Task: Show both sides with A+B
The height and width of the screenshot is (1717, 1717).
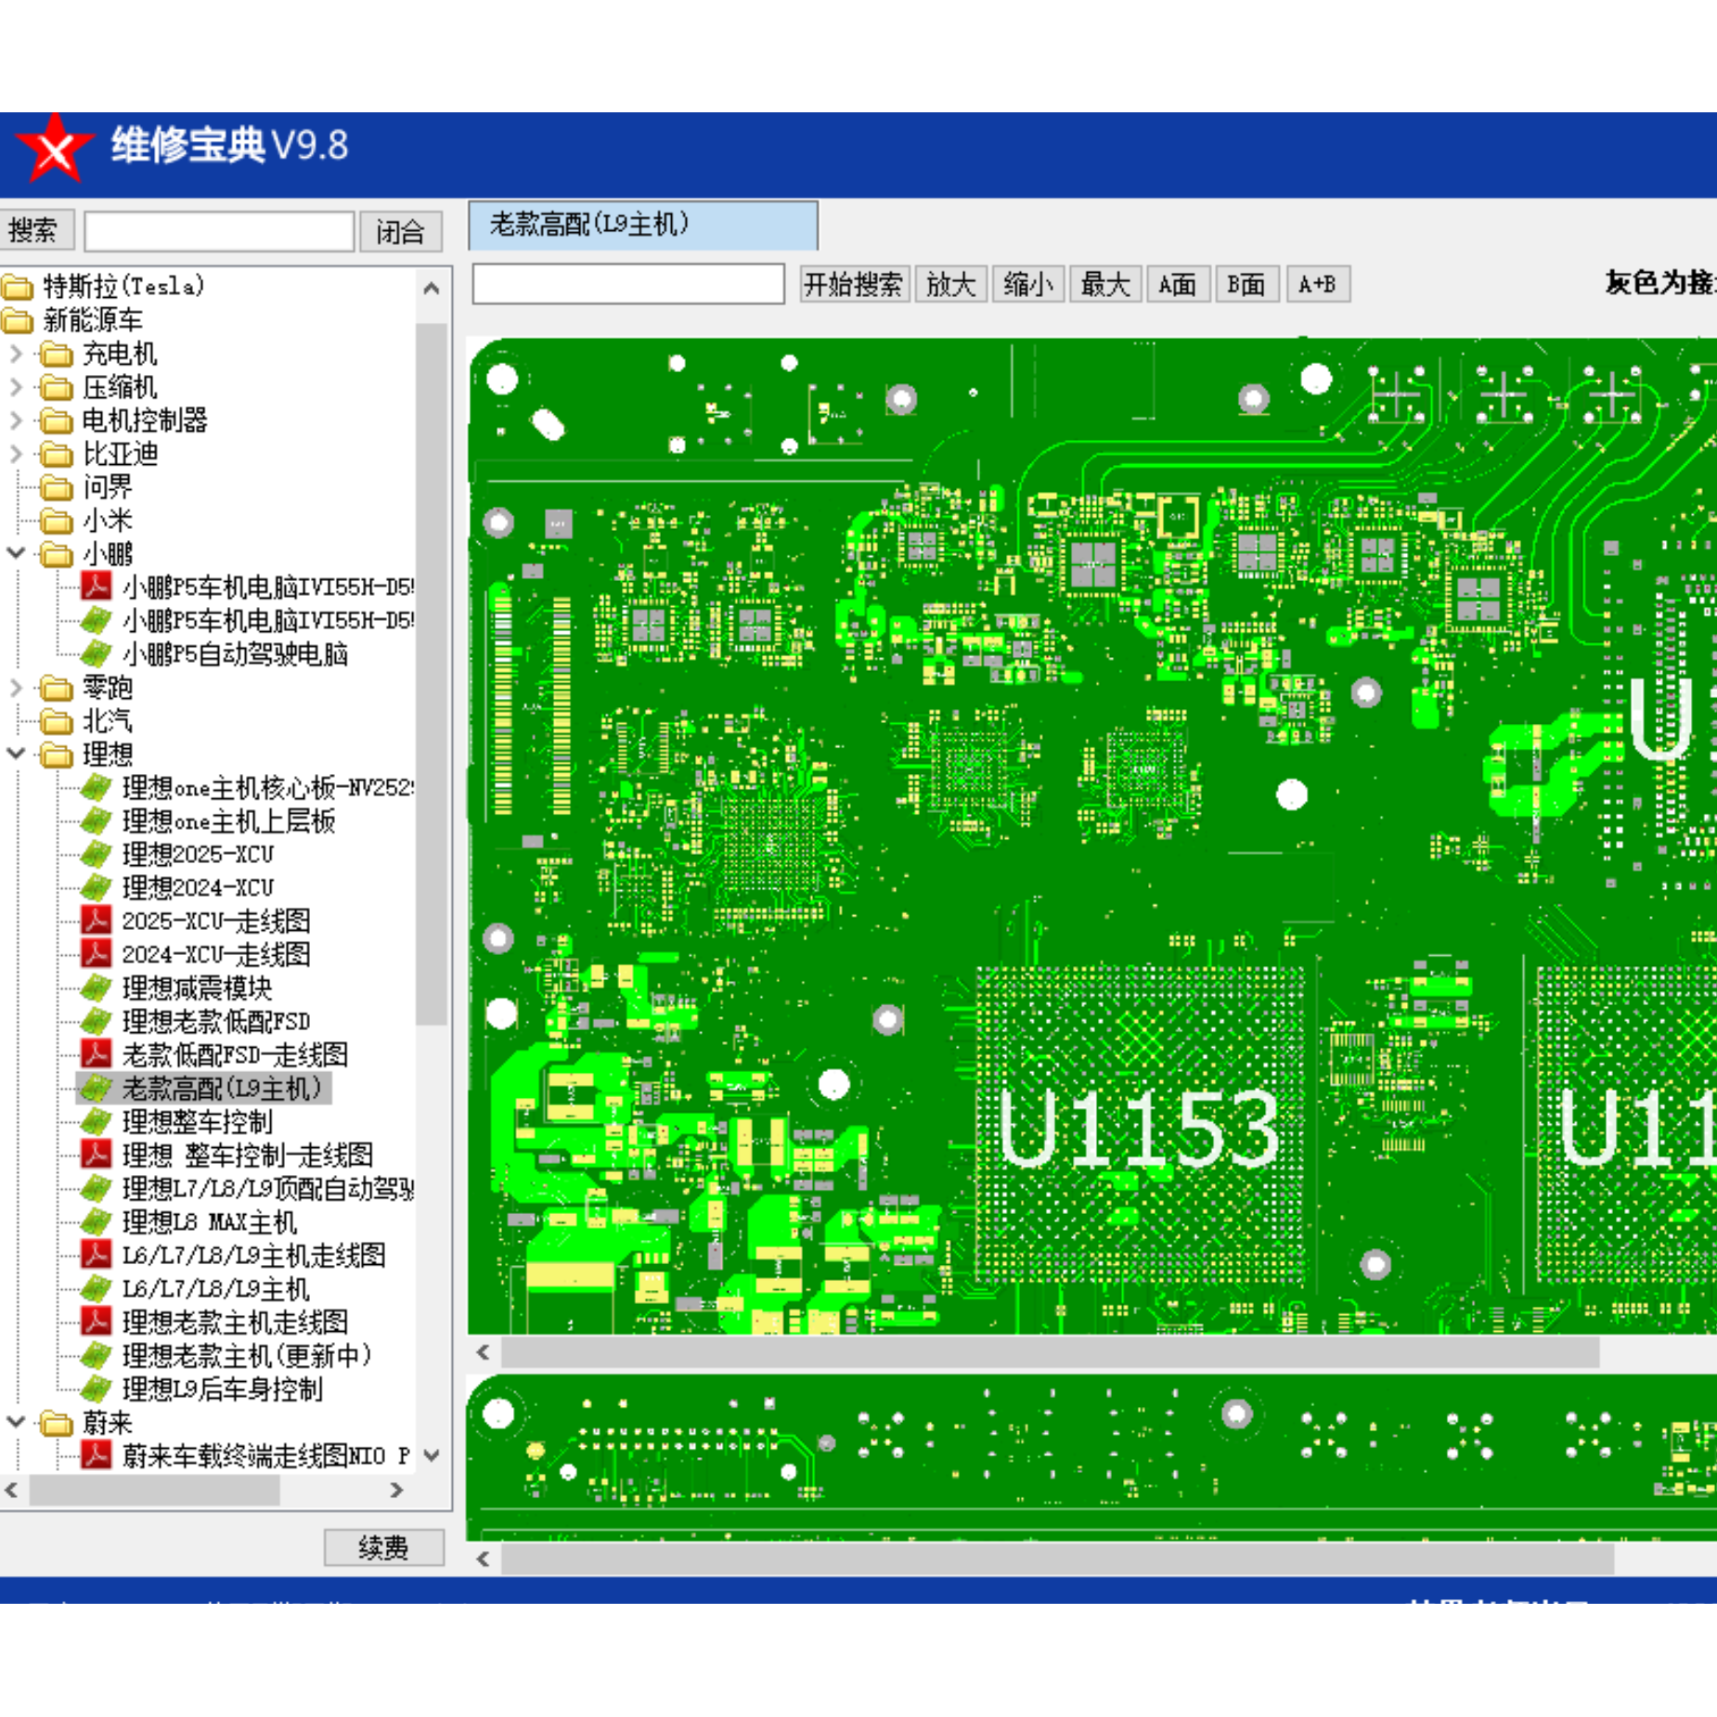Action: (1318, 284)
